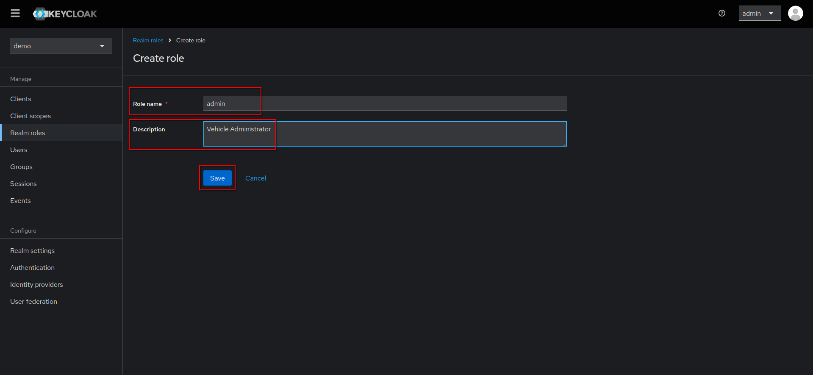Click the Role name label
Screen dimensions: 813x375
pyautogui.click(x=147, y=104)
